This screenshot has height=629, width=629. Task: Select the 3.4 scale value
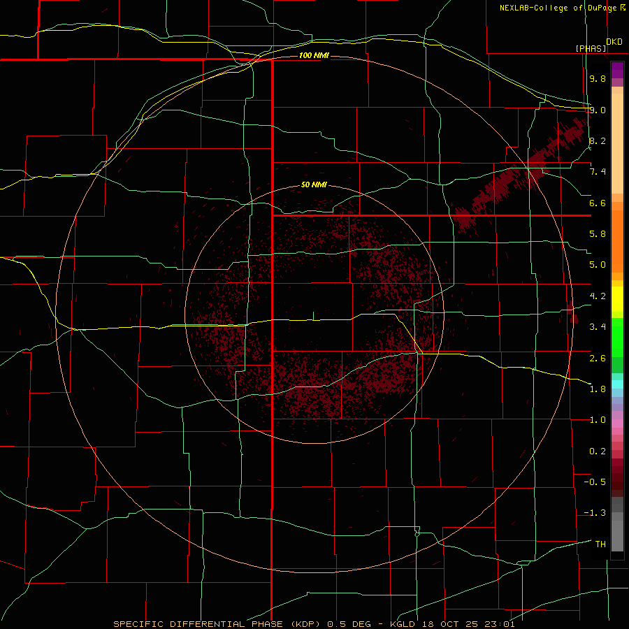[598, 327]
